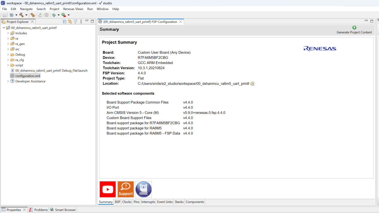Click device value R7FA6M5BF2CBG
379x213 pixels.
153,58
